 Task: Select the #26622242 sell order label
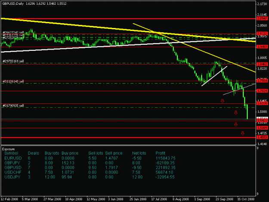[13, 32]
